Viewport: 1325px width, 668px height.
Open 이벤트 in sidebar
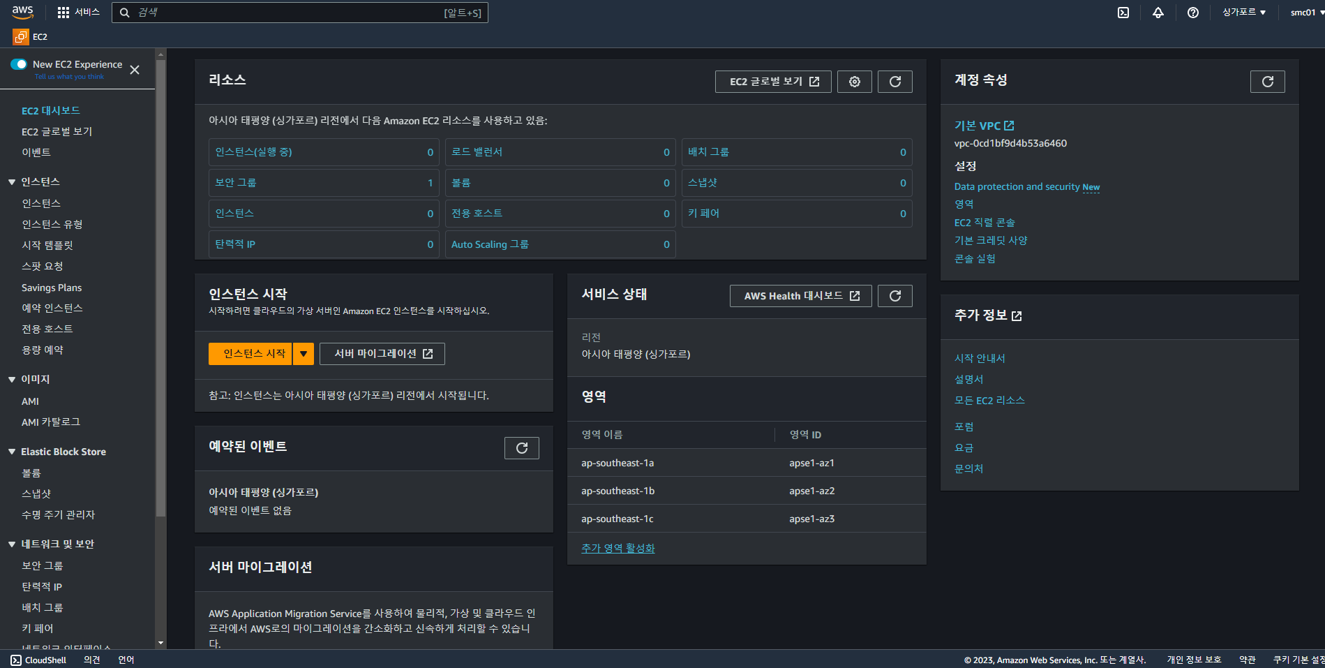coord(36,152)
